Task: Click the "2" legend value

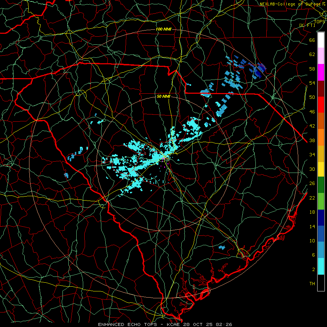Action: point(314,270)
